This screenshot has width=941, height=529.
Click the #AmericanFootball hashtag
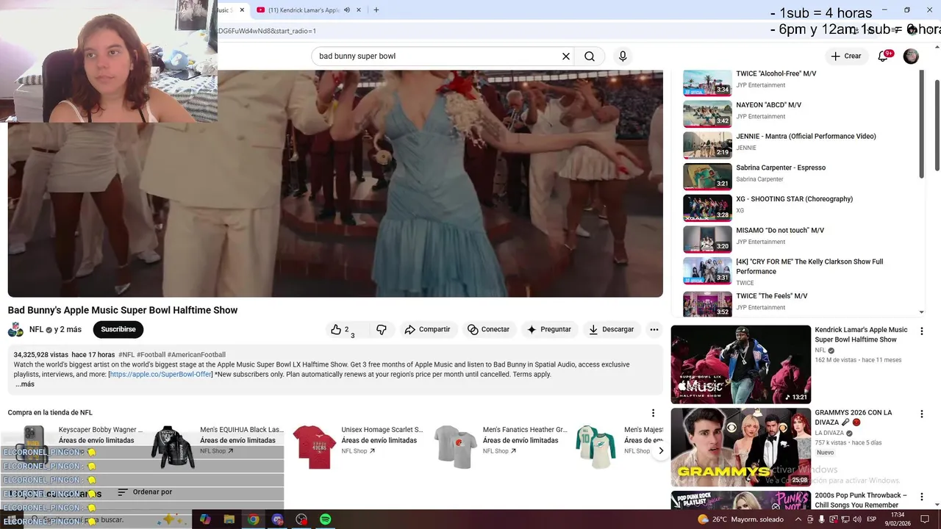[x=196, y=355]
